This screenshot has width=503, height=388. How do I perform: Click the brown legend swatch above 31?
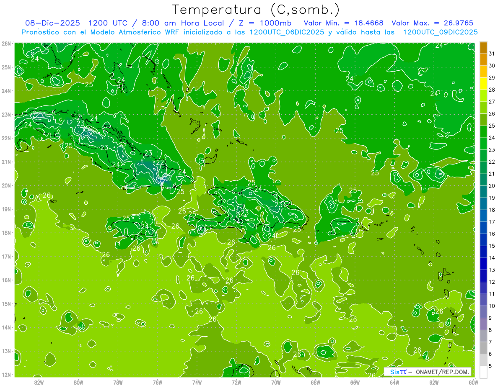(483, 48)
